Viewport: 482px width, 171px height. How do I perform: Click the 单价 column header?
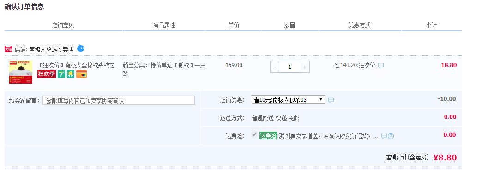click(x=234, y=25)
